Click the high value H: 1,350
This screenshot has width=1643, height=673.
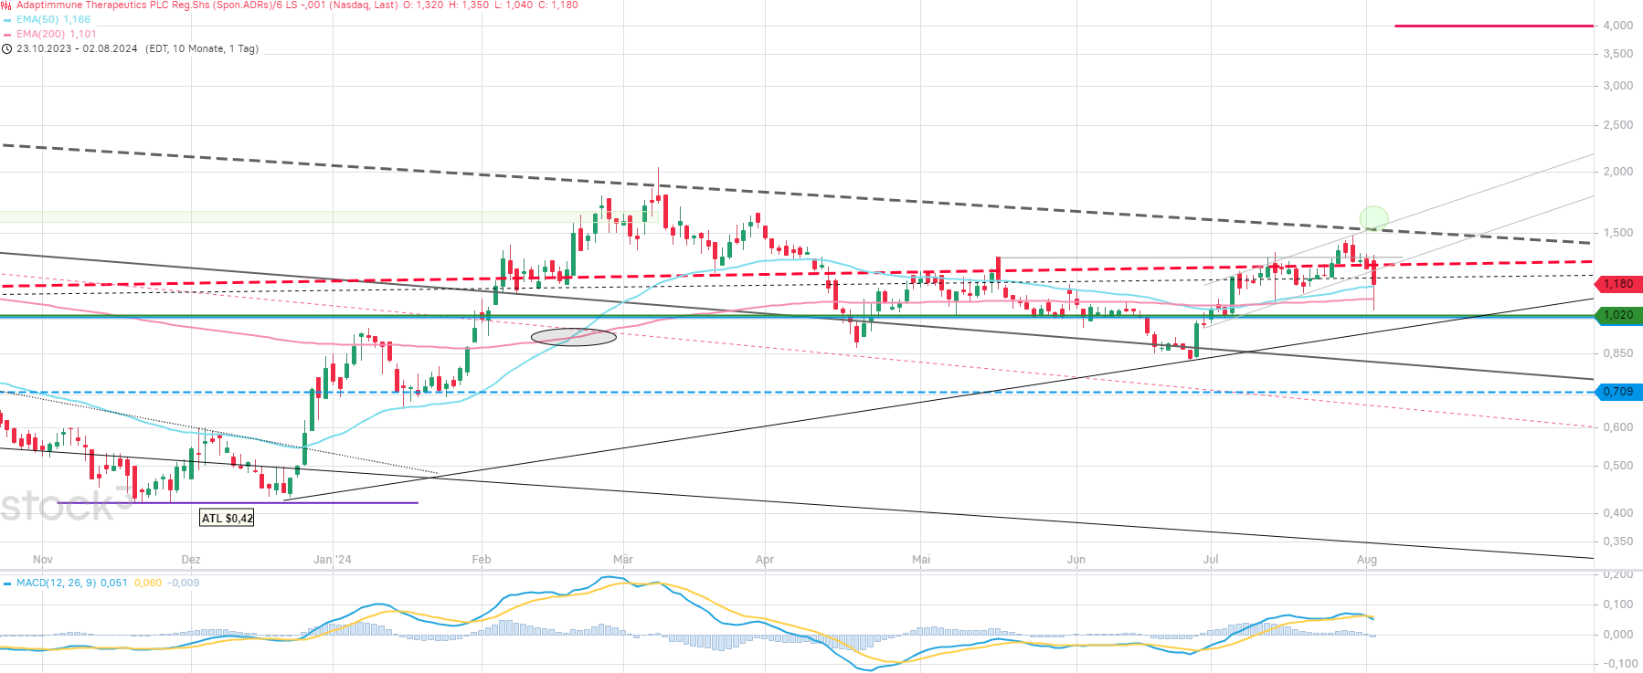tap(468, 5)
